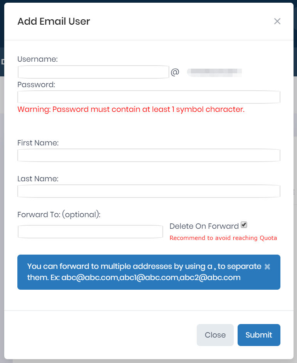Select the Forward To input box

click(x=90, y=231)
